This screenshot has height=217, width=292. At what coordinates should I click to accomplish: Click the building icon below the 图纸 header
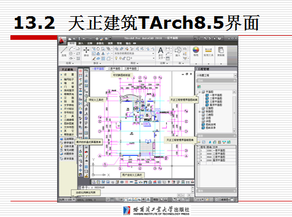click(x=199, y=87)
